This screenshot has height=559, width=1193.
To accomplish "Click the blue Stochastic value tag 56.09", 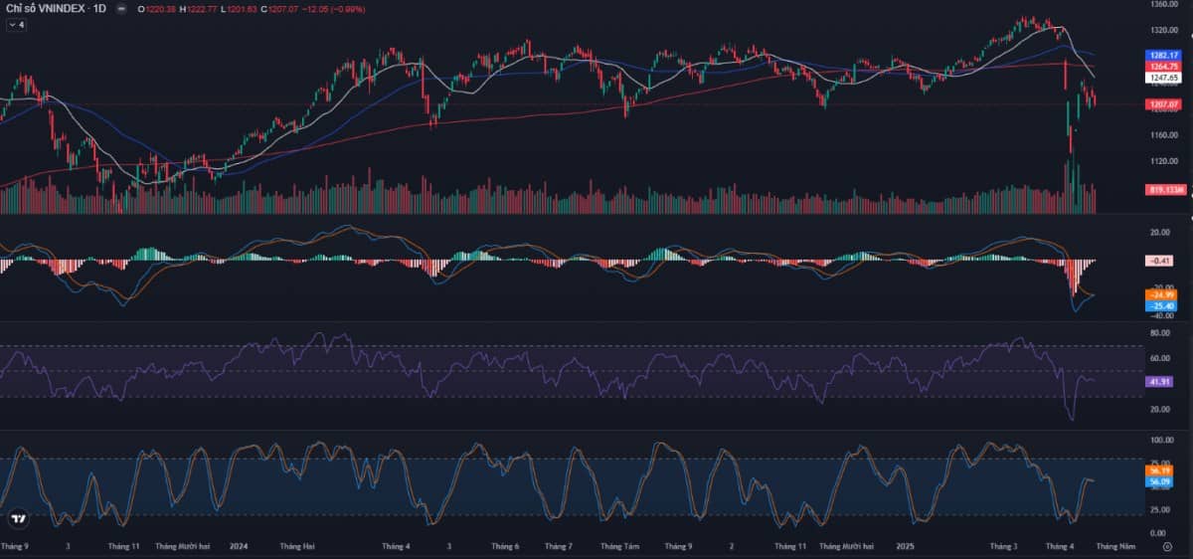I will coord(1159,481).
